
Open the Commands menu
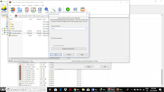(x=16, y=5)
